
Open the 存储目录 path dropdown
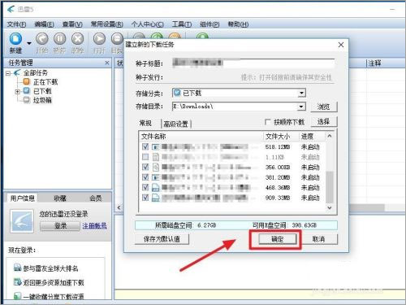(301, 107)
